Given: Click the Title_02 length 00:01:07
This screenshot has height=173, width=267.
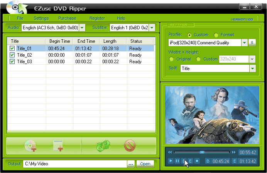Looking at the screenshot, I should [x=110, y=55].
